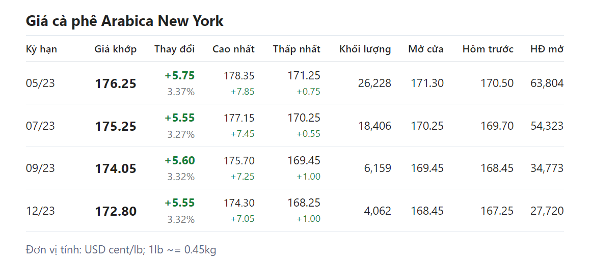Viewport: 592px width, 259px height.
Task: Select the "Giá khớp" column header
Action: click(115, 49)
